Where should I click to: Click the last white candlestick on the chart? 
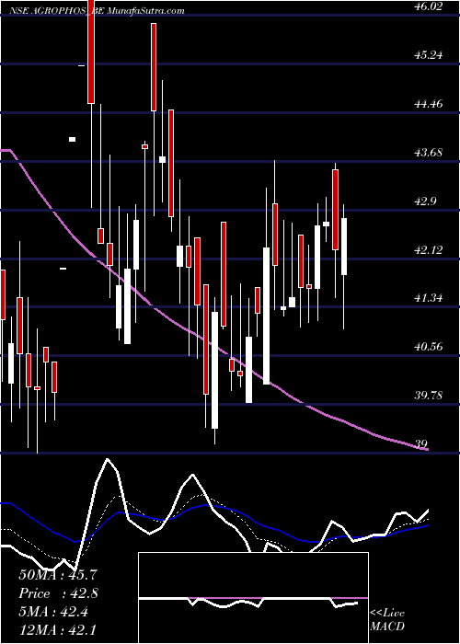[x=344, y=247]
